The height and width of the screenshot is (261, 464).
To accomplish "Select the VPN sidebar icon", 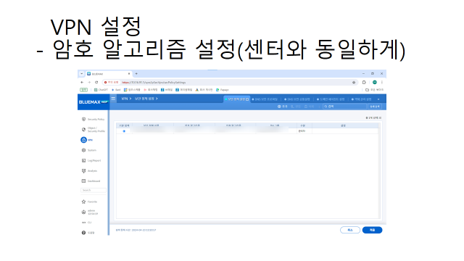I will 83,140.
